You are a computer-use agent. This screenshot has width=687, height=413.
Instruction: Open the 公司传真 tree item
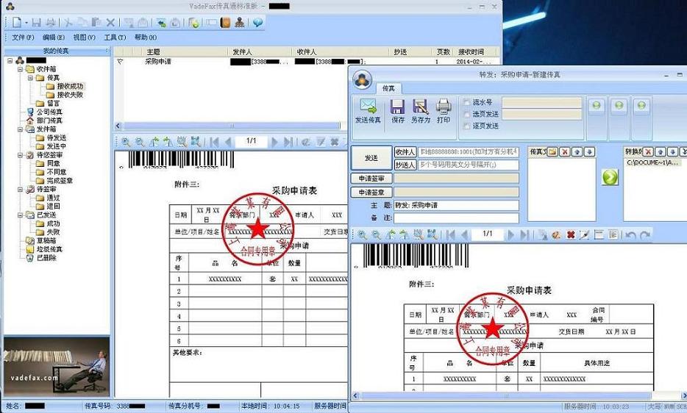44,112
